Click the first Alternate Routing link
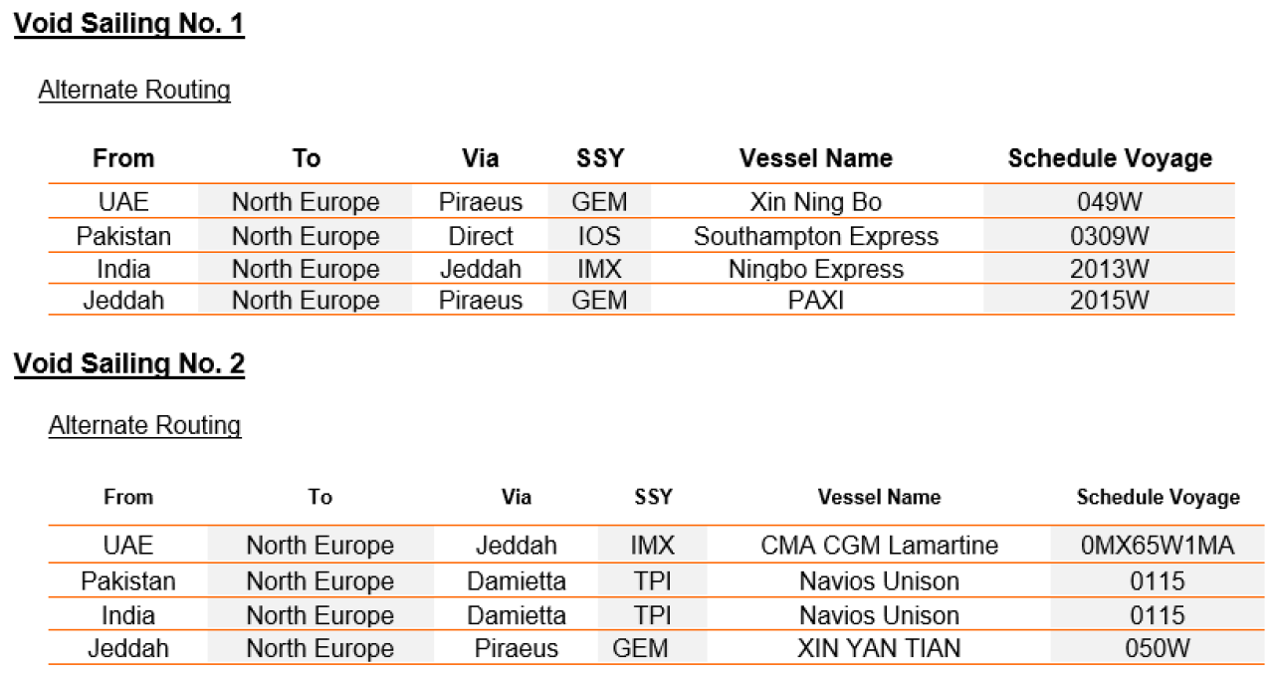 [134, 90]
